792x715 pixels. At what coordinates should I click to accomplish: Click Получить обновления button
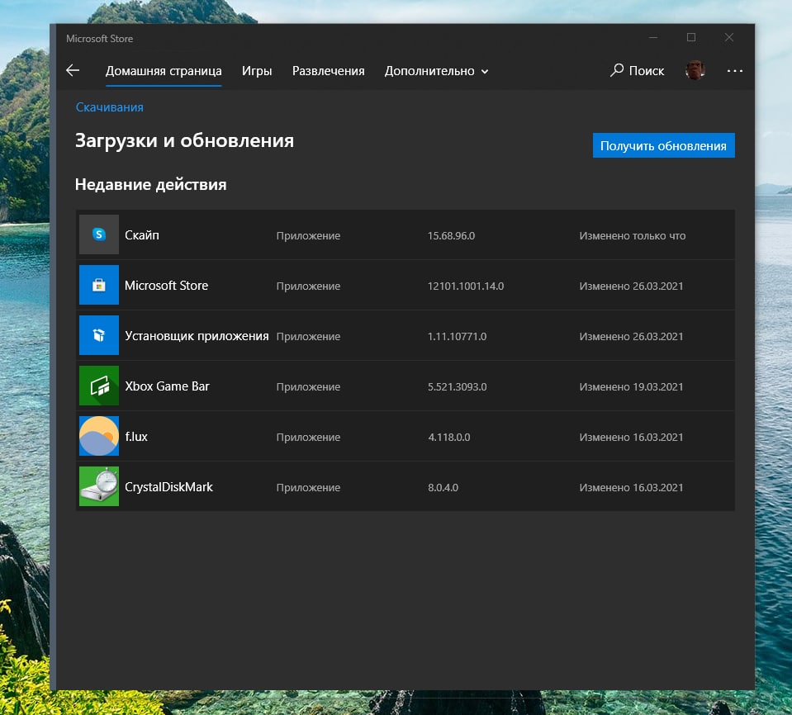[x=664, y=145]
